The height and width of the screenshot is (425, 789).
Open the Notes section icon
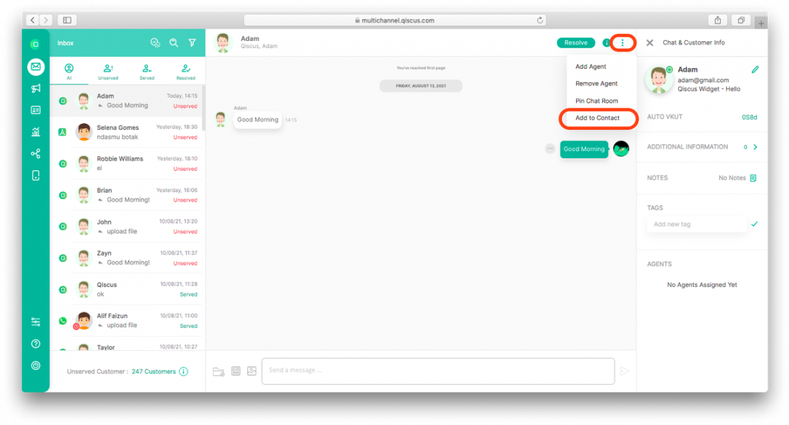click(x=752, y=177)
